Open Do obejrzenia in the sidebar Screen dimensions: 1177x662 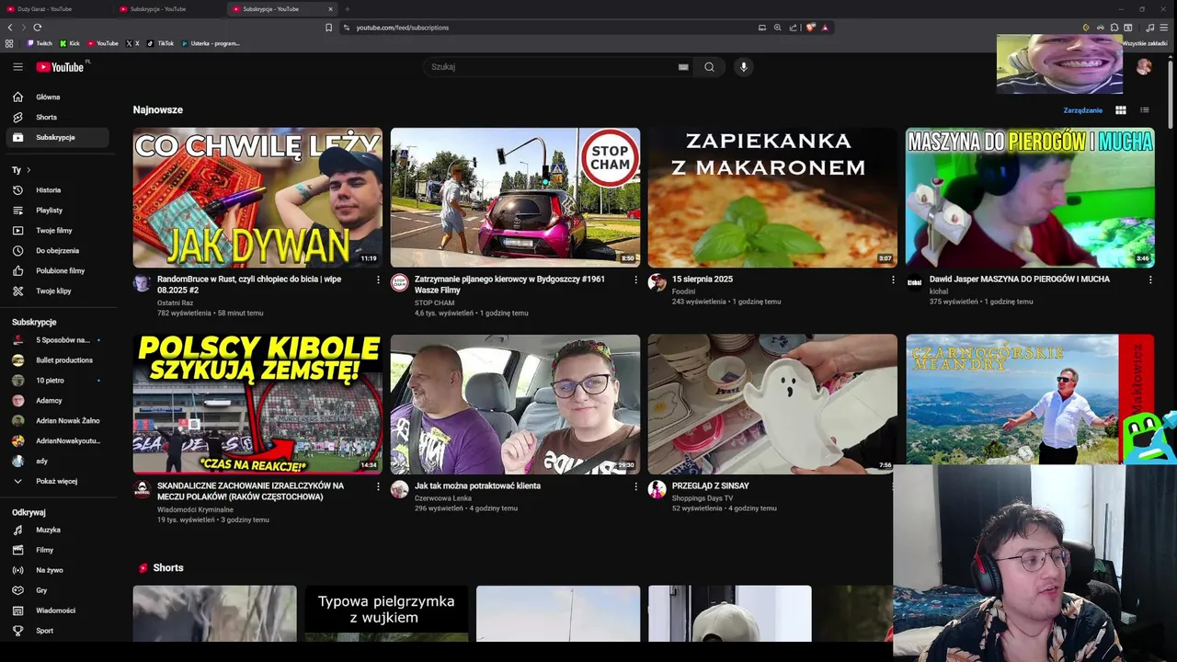[59, 250]
